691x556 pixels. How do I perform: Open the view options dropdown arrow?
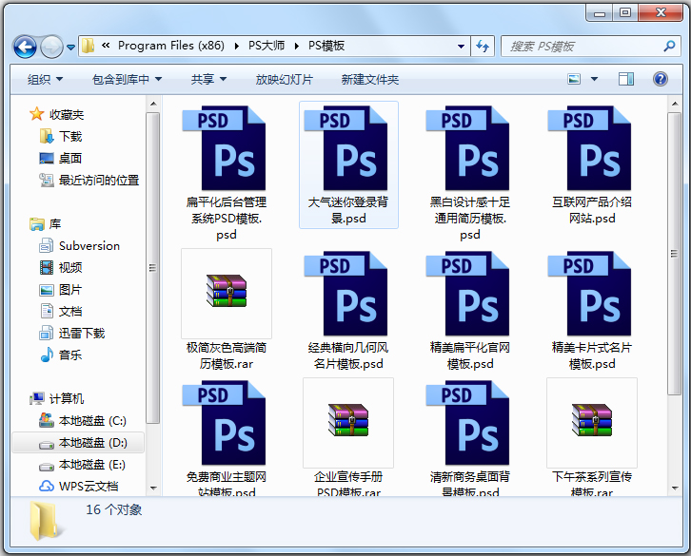(594, 79)
